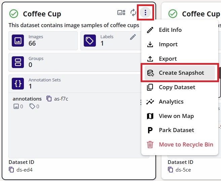
Task: Select Park Dataset menu item
Action: click(180, 130)
